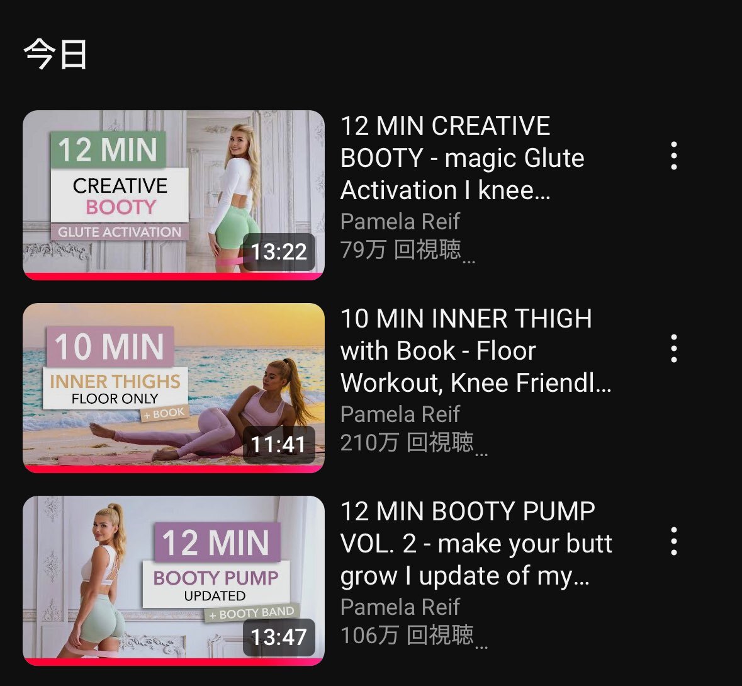Open more options for 12 MIN BOOTY PUMP VOL. 2
Viewport: 742px width, 686px height.
(x=674, y=542)
